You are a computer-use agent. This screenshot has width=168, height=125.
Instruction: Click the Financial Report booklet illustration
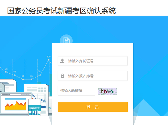pos(35,107)
